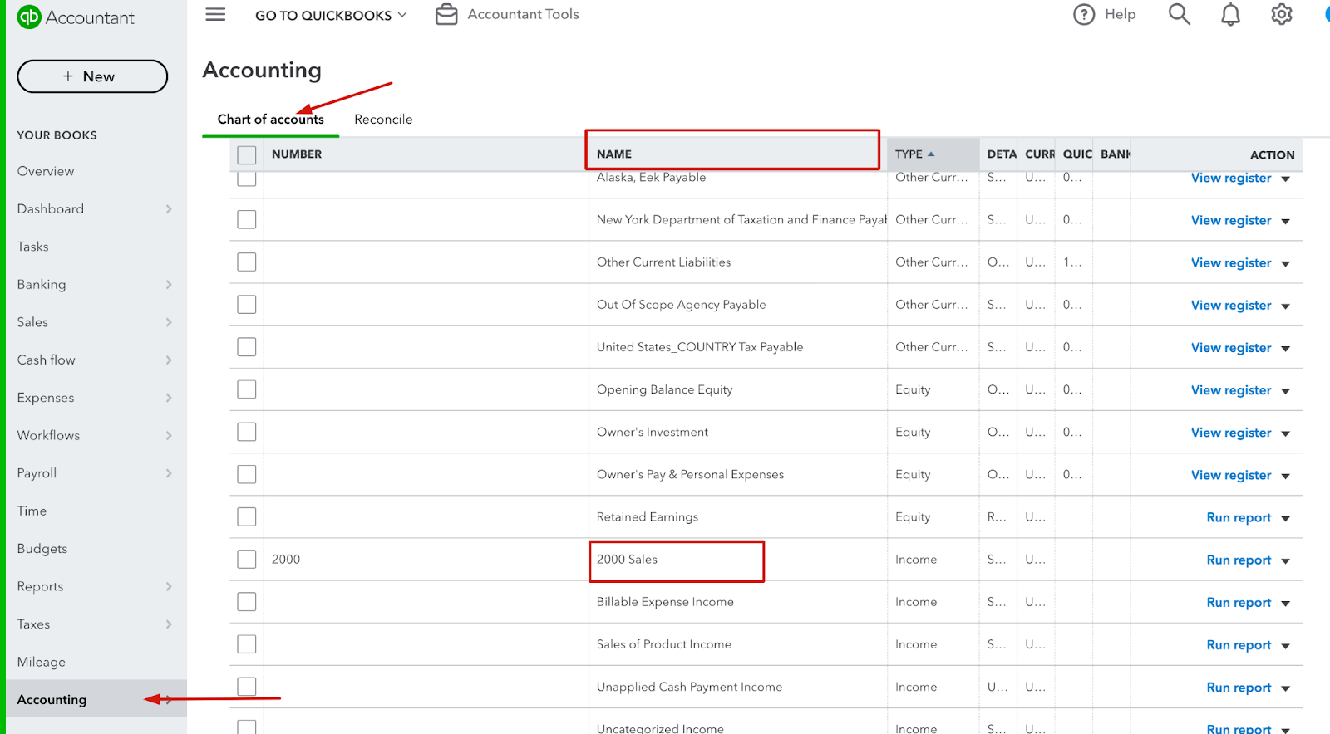Check the select-all checkbox in table header
The width and height of the screenshot is (1330, 734).
[247, 154]
